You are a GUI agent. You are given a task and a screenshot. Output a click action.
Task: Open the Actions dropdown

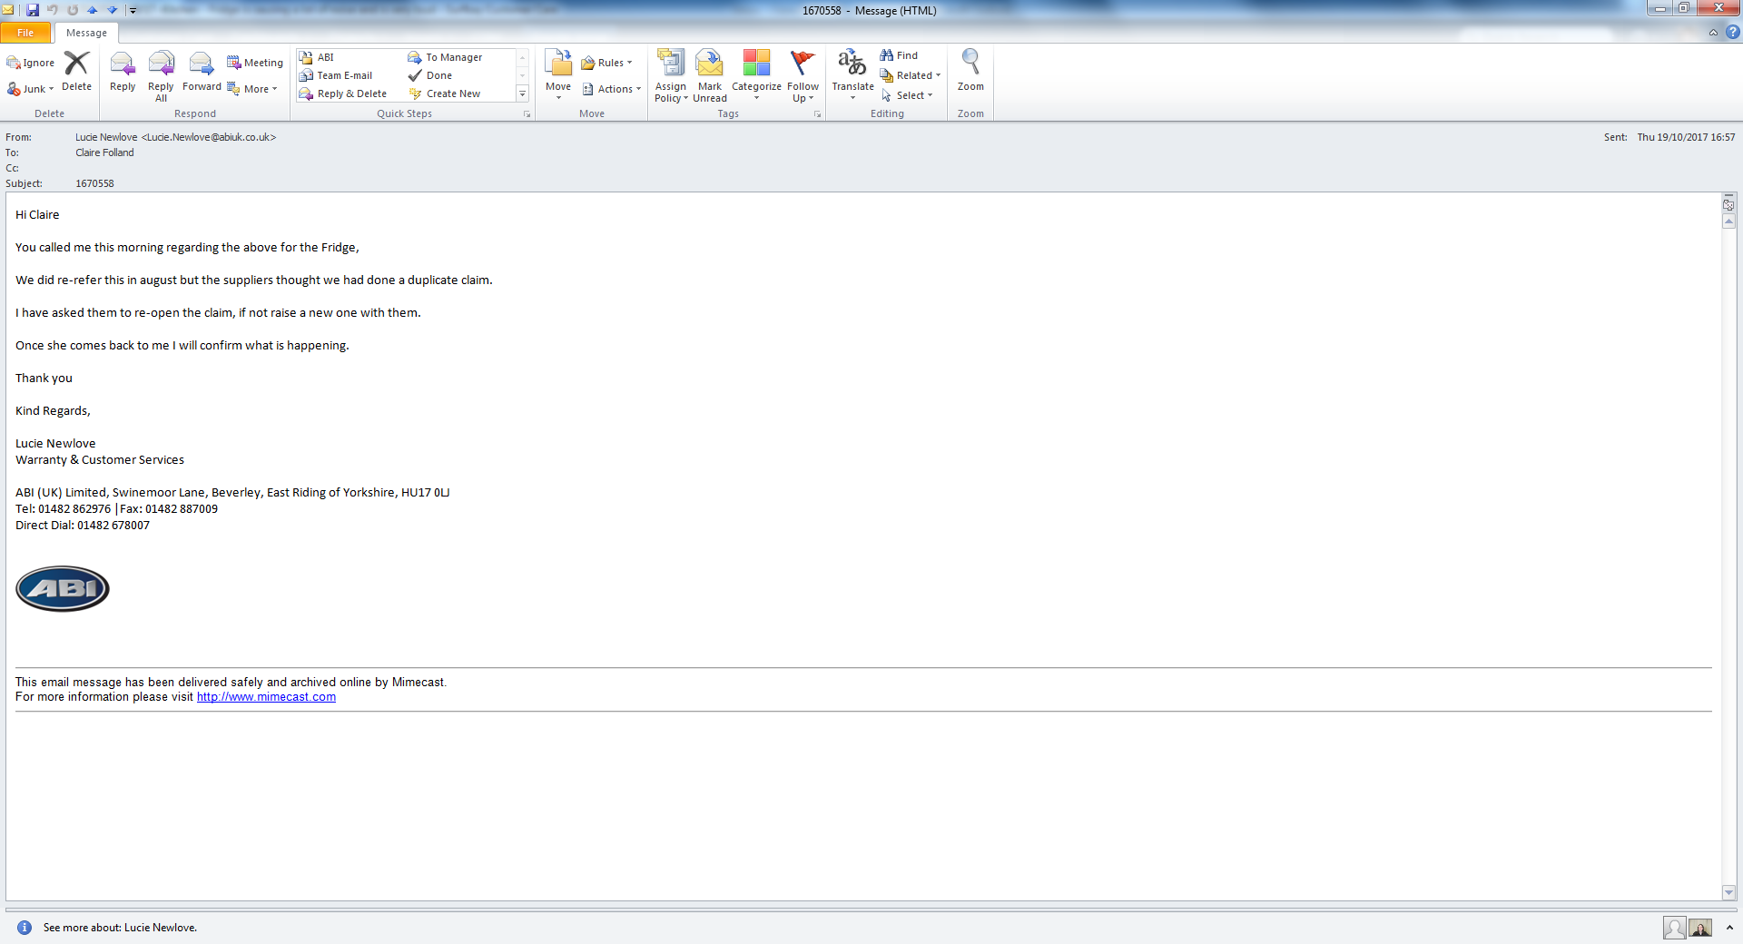pos(611,89)
